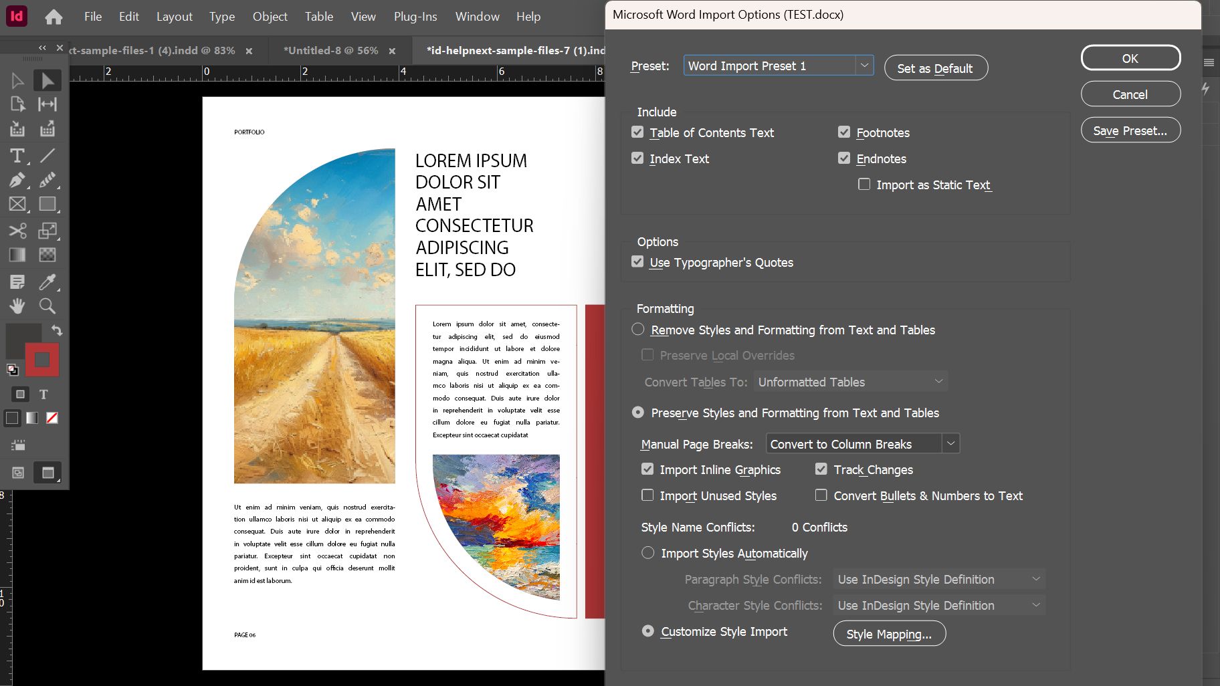Uncheck the Footnotes checkbox
This screenshot has height=686, width=1220.
(844, 132)
